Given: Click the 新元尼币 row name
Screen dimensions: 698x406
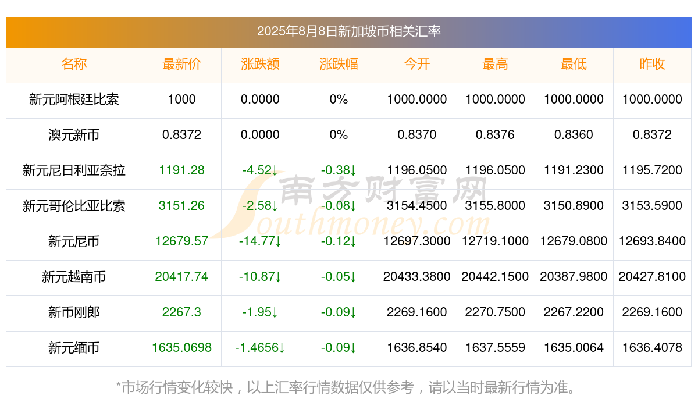Looking at the screenshot, I should click(74, 241).
